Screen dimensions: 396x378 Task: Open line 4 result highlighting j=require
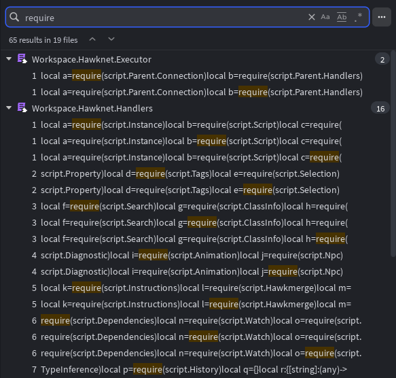pyautogui.click(x=187, y=271)
